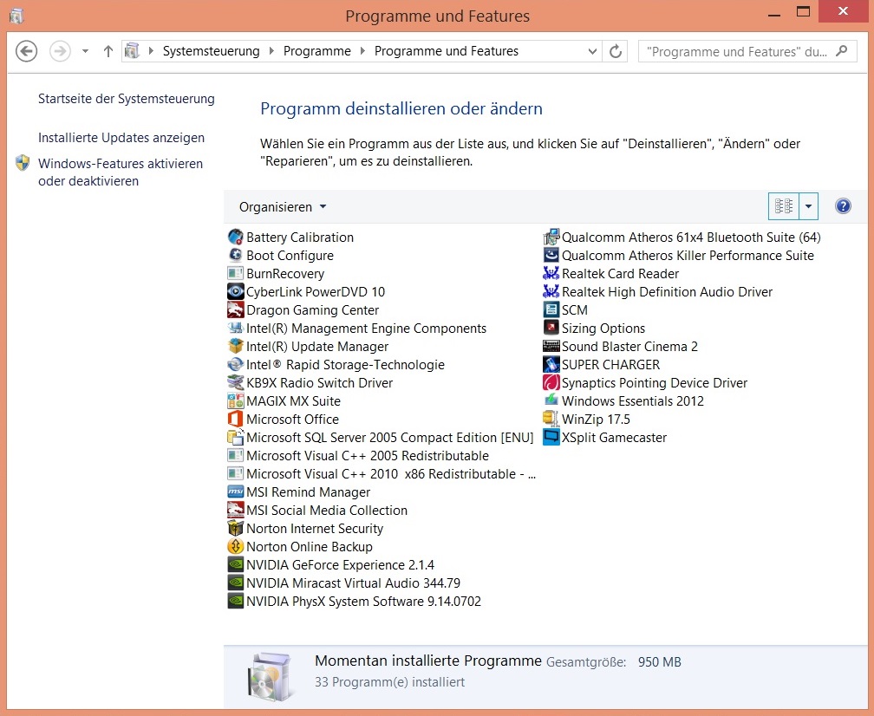874x716 pixels.
Task: Click the Sizing Options icon
Action: [x=551, y=329]
